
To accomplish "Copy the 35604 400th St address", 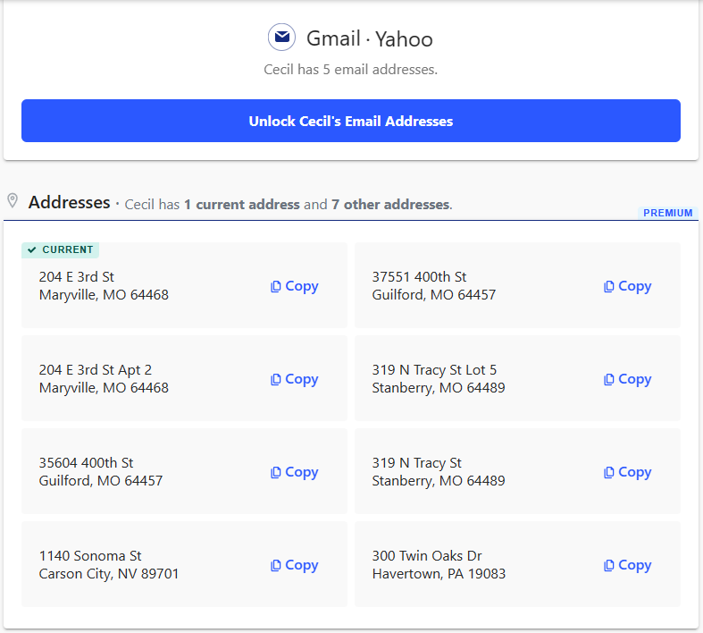I will (295, 472).
